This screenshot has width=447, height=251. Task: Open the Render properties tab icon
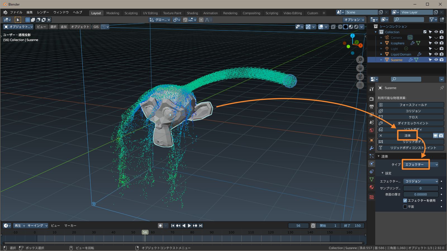pos(371,99)
